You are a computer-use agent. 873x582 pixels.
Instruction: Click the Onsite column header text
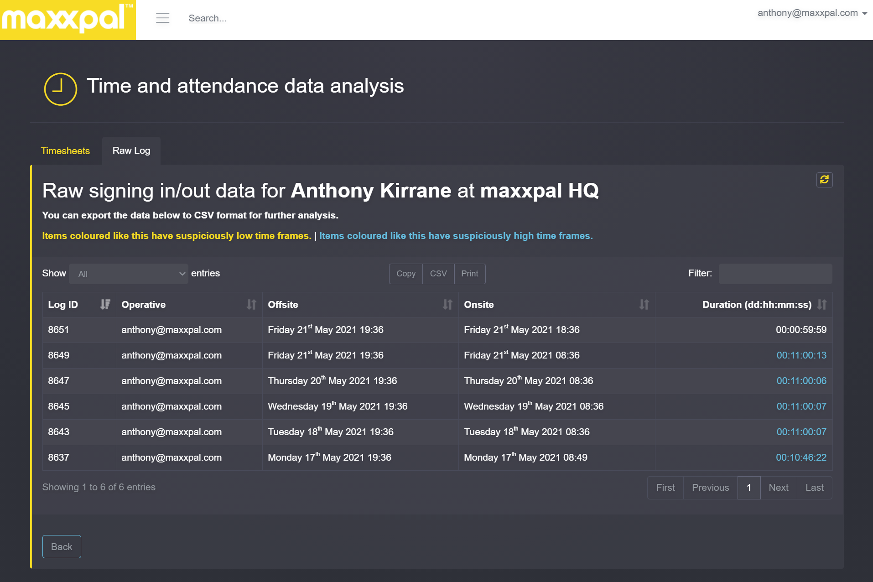[478, 305]
